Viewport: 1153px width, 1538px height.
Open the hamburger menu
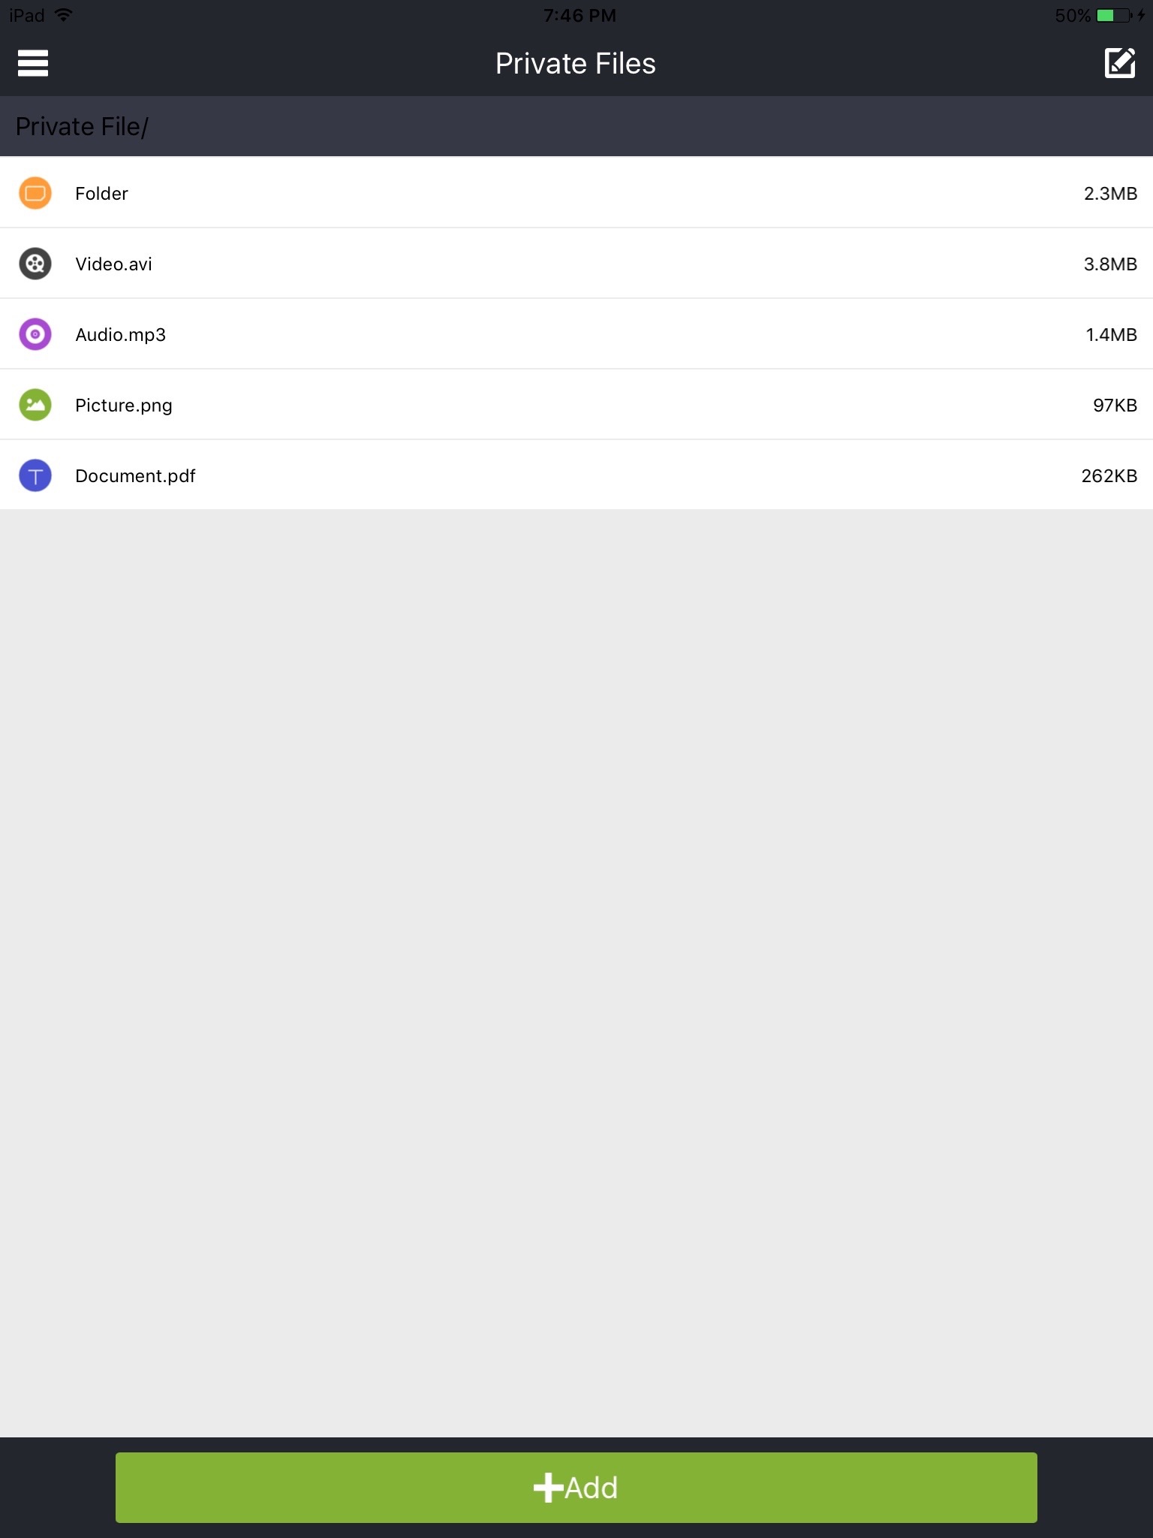(33, 63)
